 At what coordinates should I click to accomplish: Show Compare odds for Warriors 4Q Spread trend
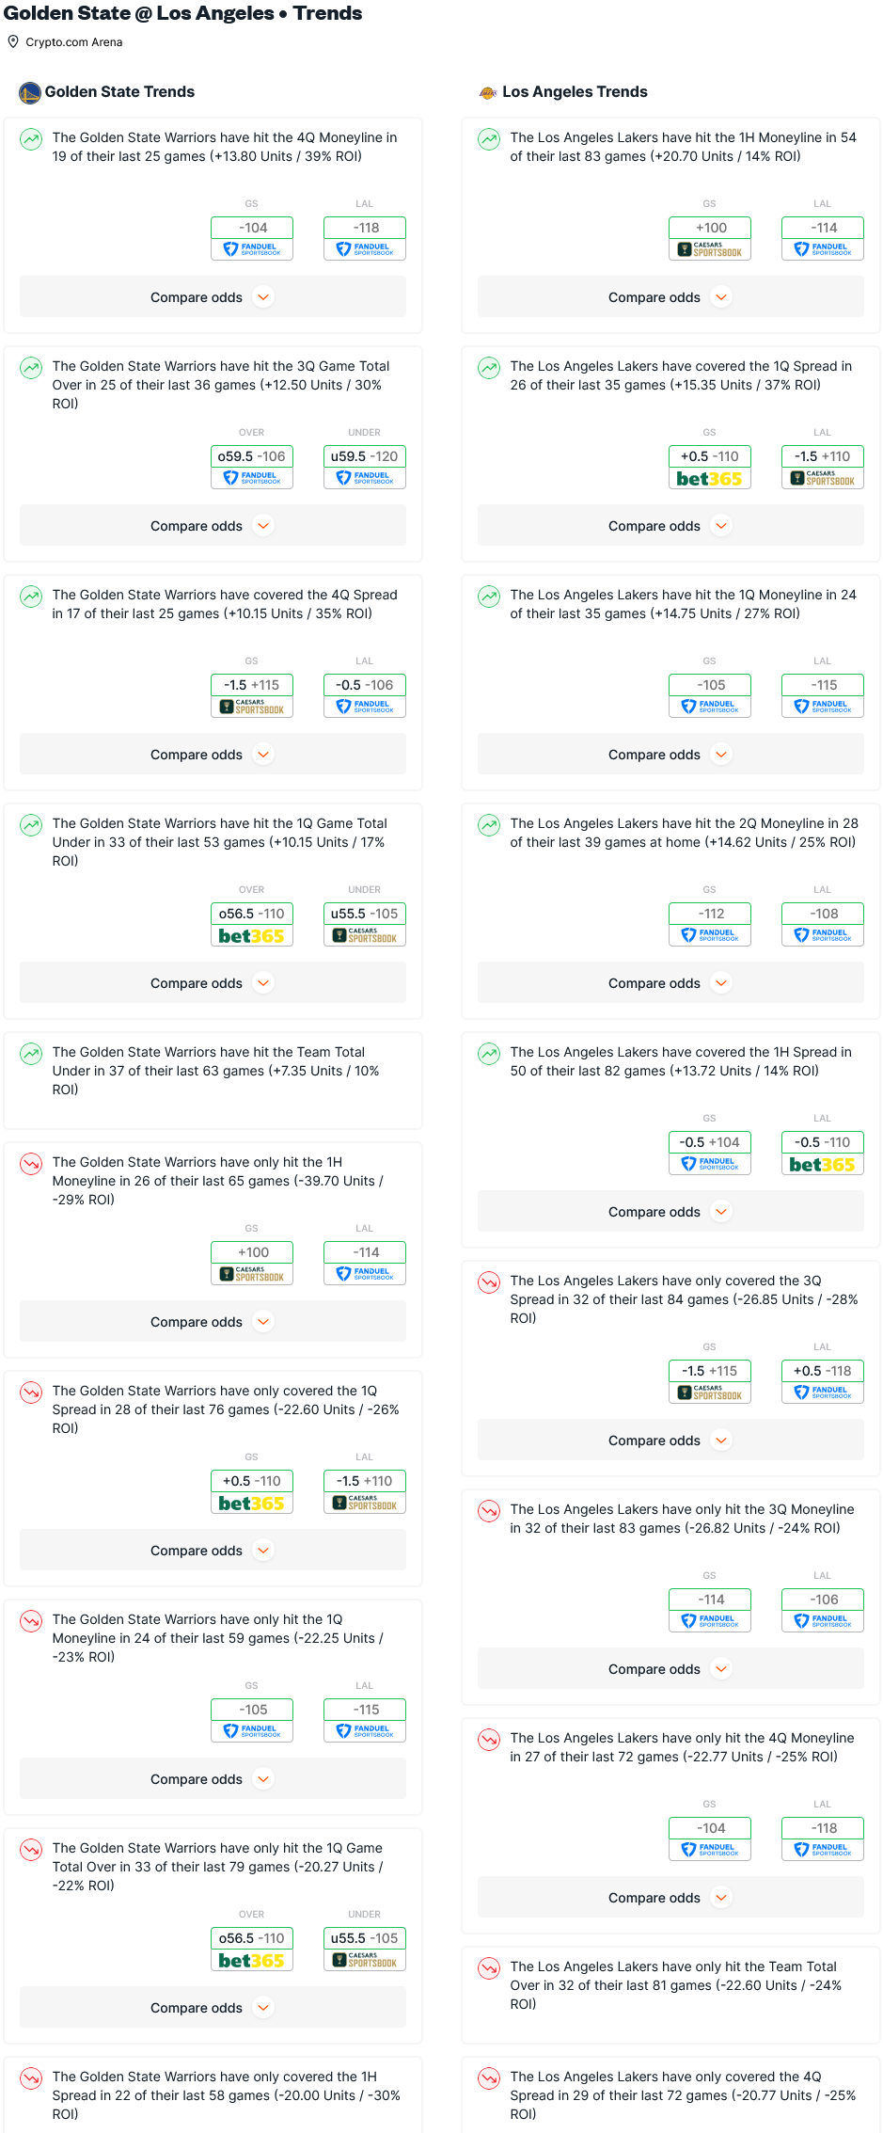coord(213,755)
